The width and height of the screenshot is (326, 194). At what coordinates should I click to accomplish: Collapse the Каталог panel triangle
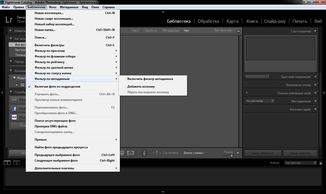tap(11, 39)
